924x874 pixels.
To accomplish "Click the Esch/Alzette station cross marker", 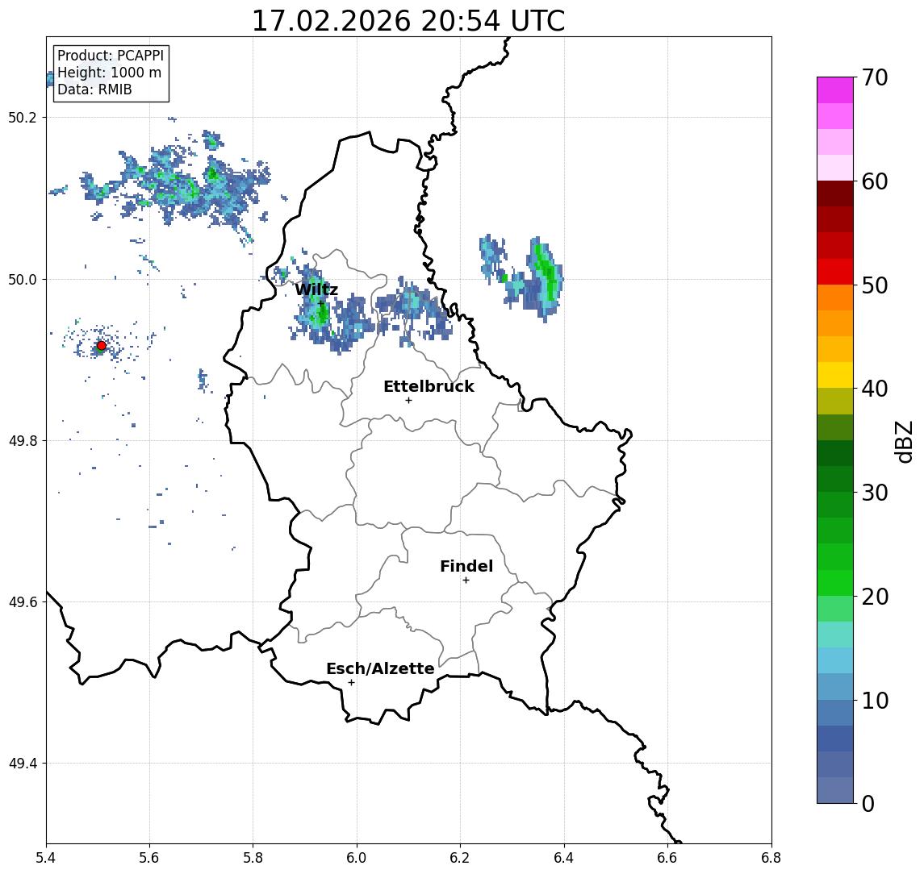I will click(351, 683).
